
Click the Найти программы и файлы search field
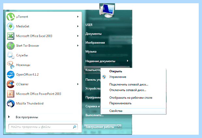pos(43,127)
